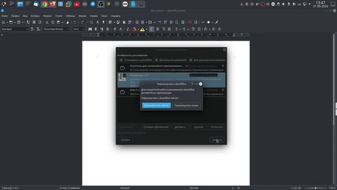Click the "Добавить" button in the Extension Manager

(x=180, y=127)
